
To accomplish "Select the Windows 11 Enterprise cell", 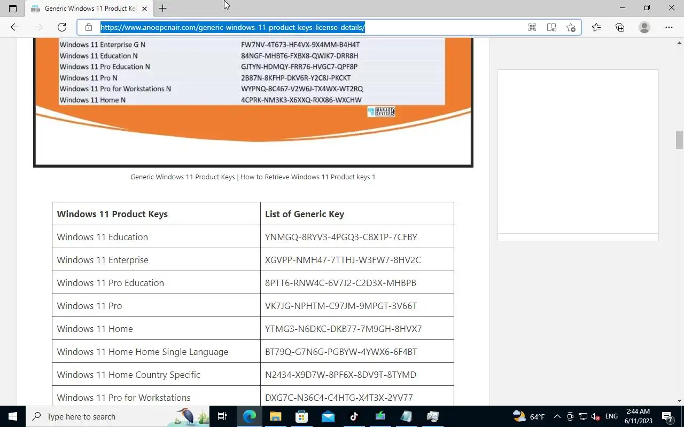I will (156, 260).
